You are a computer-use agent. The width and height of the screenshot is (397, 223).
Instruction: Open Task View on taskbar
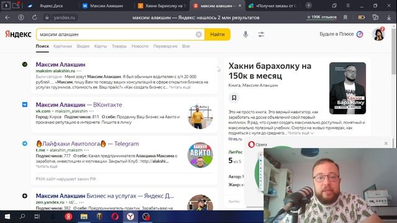click(37, 217)
